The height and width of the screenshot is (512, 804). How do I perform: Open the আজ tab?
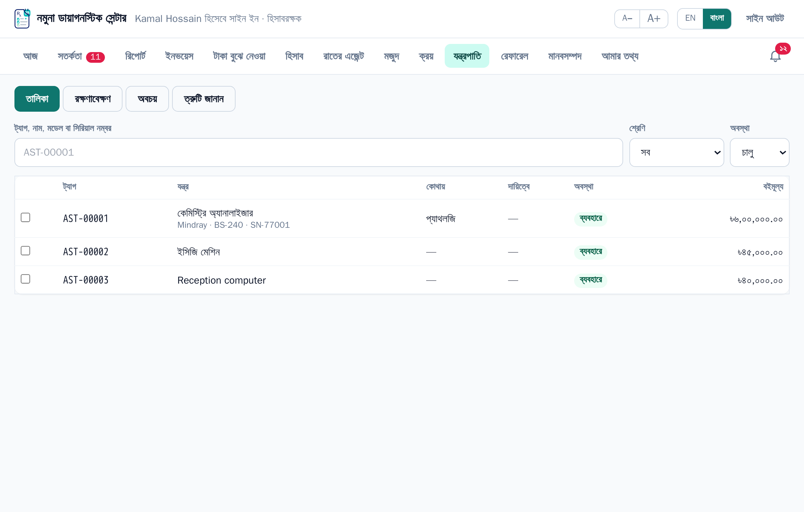(x=30, y=56)
